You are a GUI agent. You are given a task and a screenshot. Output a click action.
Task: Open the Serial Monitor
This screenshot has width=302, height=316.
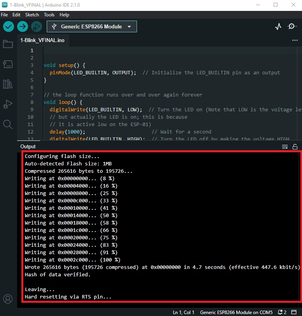click(292, 26)
